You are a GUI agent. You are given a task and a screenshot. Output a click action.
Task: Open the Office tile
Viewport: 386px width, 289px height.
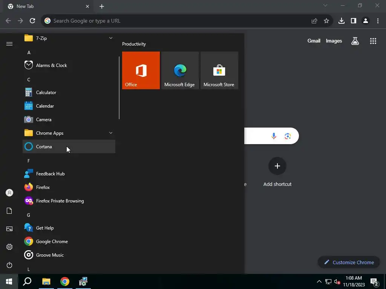tap(141, 70)
